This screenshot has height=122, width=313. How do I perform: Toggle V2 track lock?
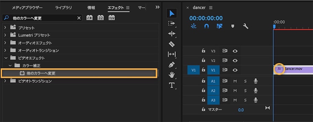coord(203,60)
